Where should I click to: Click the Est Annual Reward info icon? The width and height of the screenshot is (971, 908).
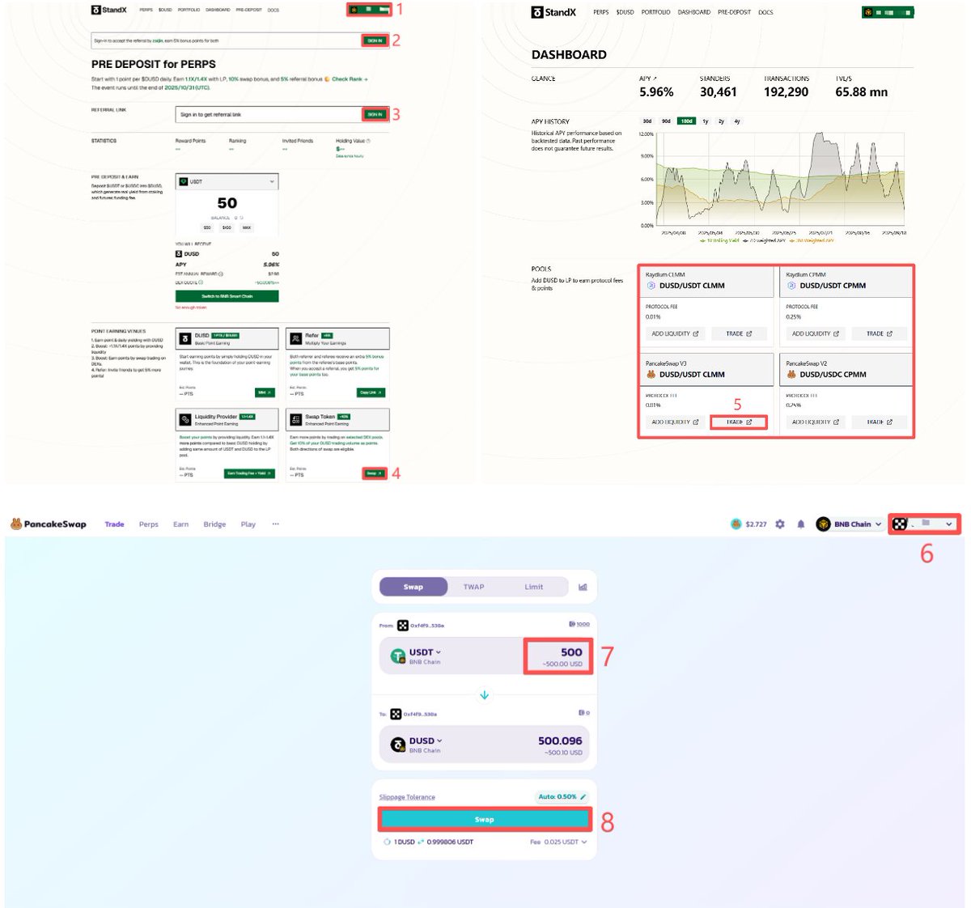click(x=221, y=274)
